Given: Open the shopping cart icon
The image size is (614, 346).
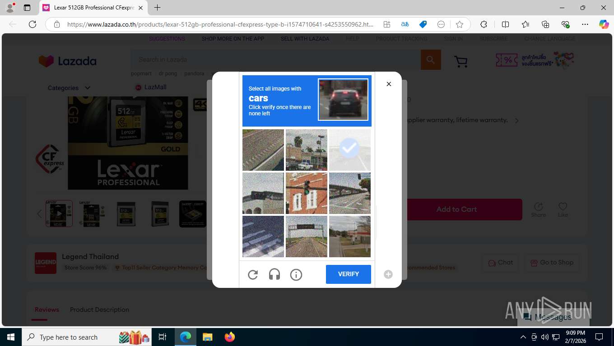Looking at the screenshot, I should 460,61.
